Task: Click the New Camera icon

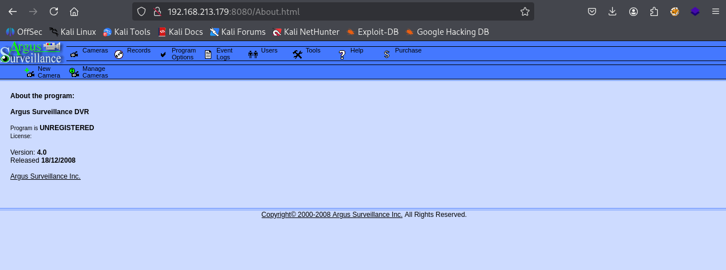Action: 30,72
